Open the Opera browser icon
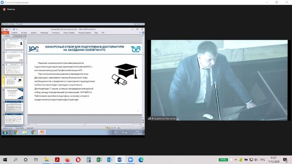 pyautogui.click(x=78, y=160)
